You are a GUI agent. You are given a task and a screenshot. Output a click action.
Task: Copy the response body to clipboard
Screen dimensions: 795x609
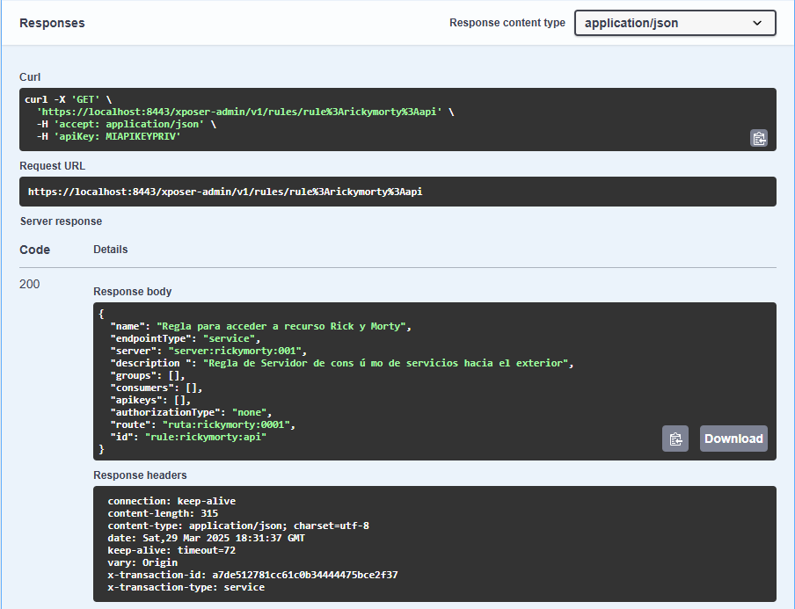(675, 439)
